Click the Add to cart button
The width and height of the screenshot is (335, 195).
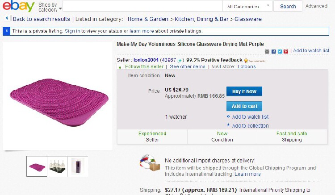244,106
